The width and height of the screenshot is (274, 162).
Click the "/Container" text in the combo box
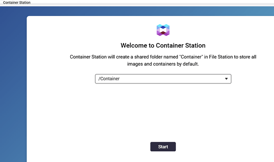coord(109,79)
